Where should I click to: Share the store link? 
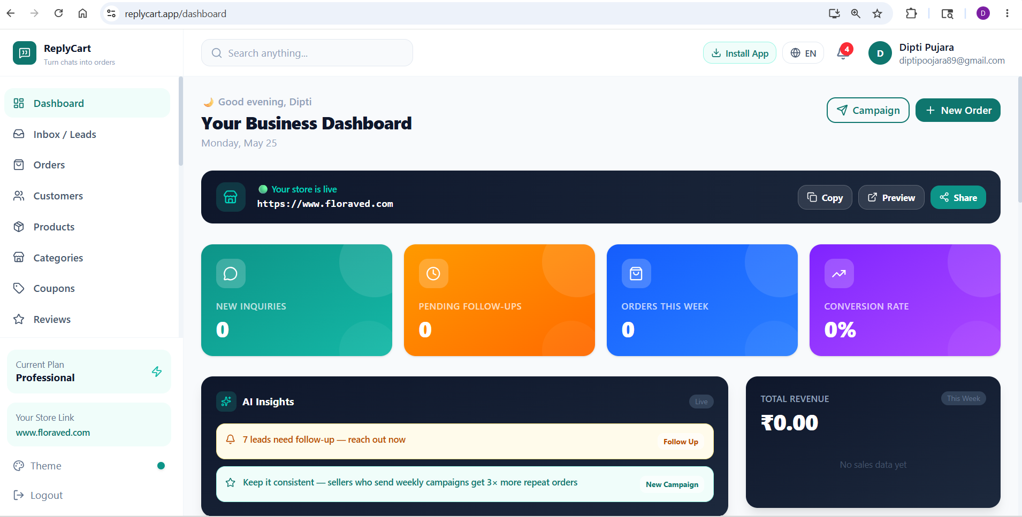click(x=958, y=197)
